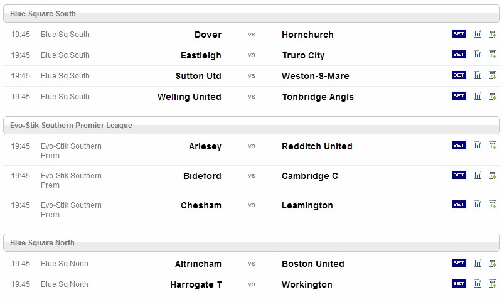Screen dimensions: 502x302
Task: Click BET button for Dover vs Hornchurch
Action: [459, 34]
